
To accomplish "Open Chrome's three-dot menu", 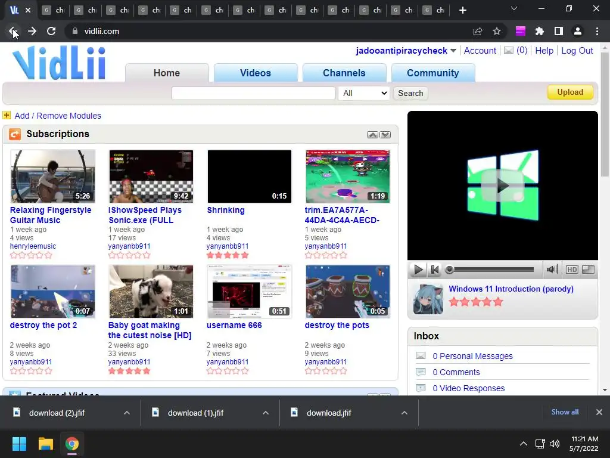I will 597,31.
